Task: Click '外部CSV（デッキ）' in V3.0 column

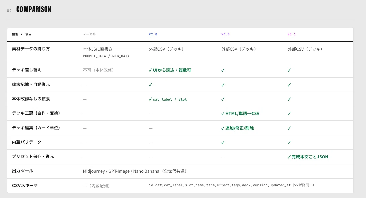Action: pos(238,49)
